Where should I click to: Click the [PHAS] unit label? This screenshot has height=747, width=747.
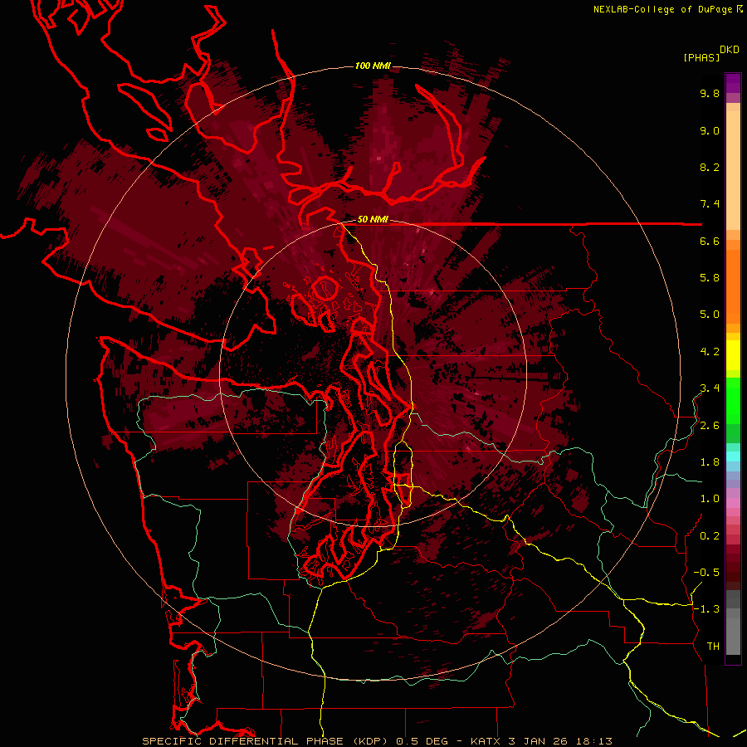pos(701,57)
